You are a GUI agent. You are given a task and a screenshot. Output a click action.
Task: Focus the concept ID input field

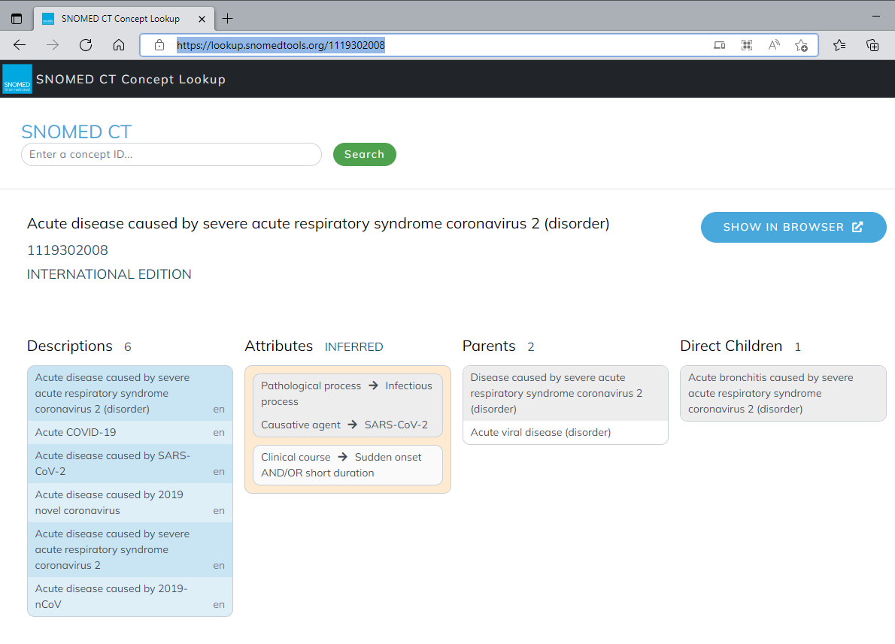[171, 154]
